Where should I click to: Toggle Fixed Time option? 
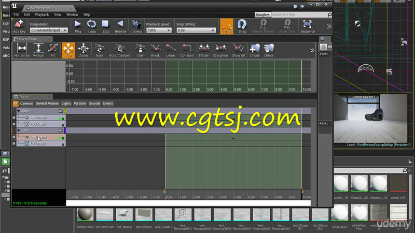287,26
